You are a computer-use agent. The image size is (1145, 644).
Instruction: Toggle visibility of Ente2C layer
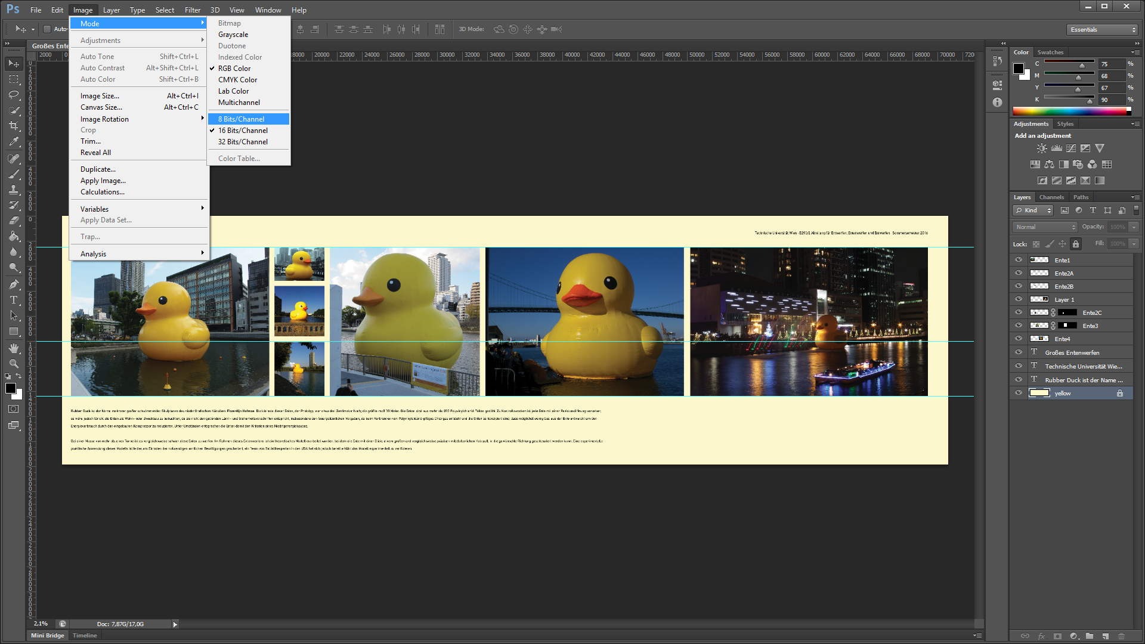coord(1019,312)
